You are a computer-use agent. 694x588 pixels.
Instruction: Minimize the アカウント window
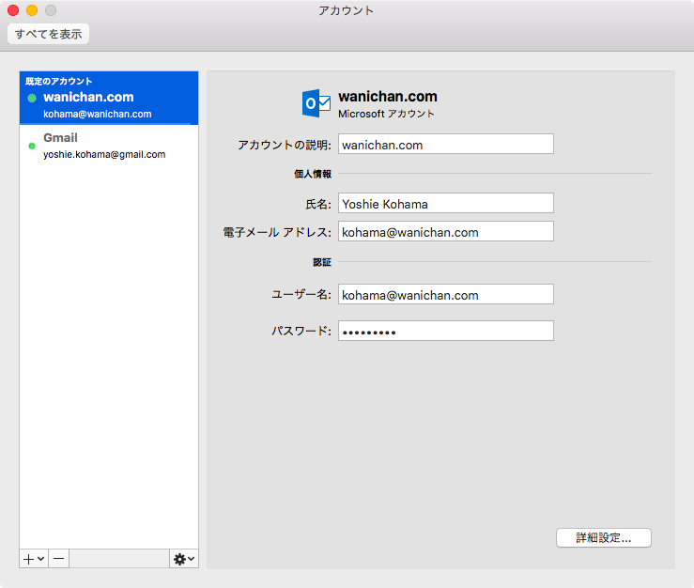pyautogui.click(x=32, y=10)
